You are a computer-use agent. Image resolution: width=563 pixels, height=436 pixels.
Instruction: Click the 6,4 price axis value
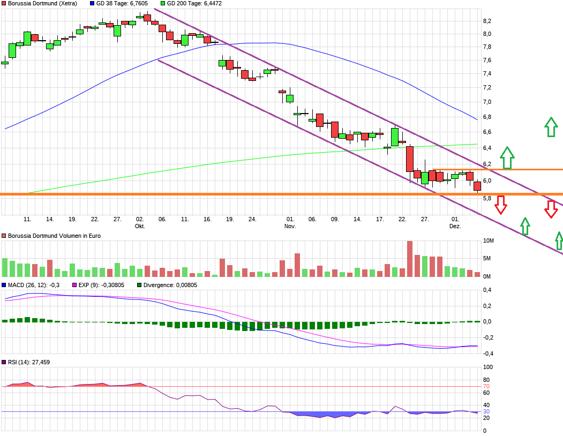pyautogui.click(x=487, y=148)
